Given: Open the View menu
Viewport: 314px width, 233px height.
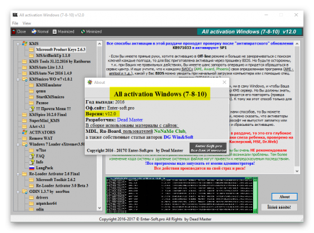Looking at the screenshot, I should pos(27,23).
